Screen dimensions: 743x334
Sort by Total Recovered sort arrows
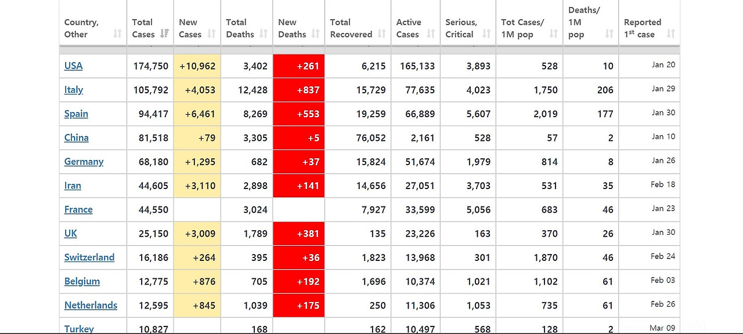pos(382,34)
